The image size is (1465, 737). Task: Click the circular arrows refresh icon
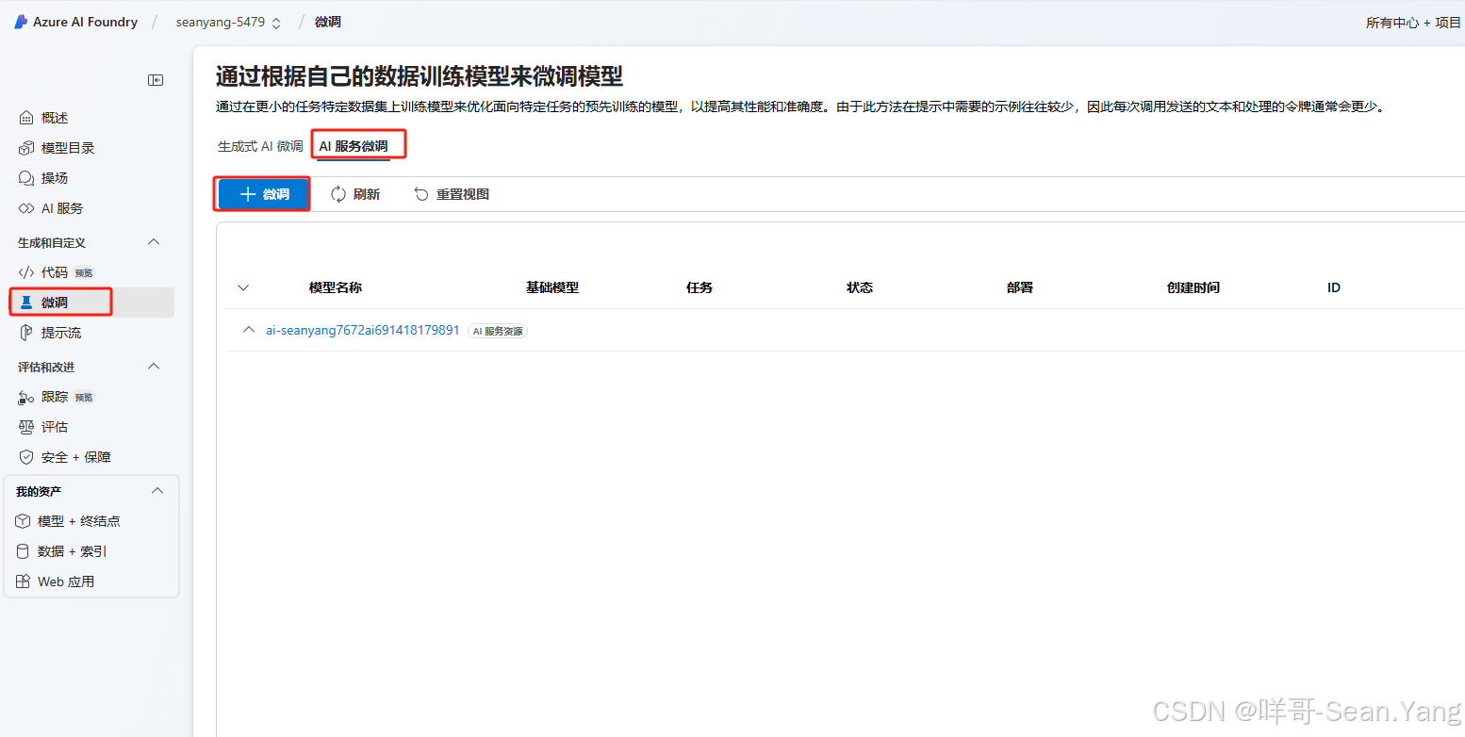[338, 194]
